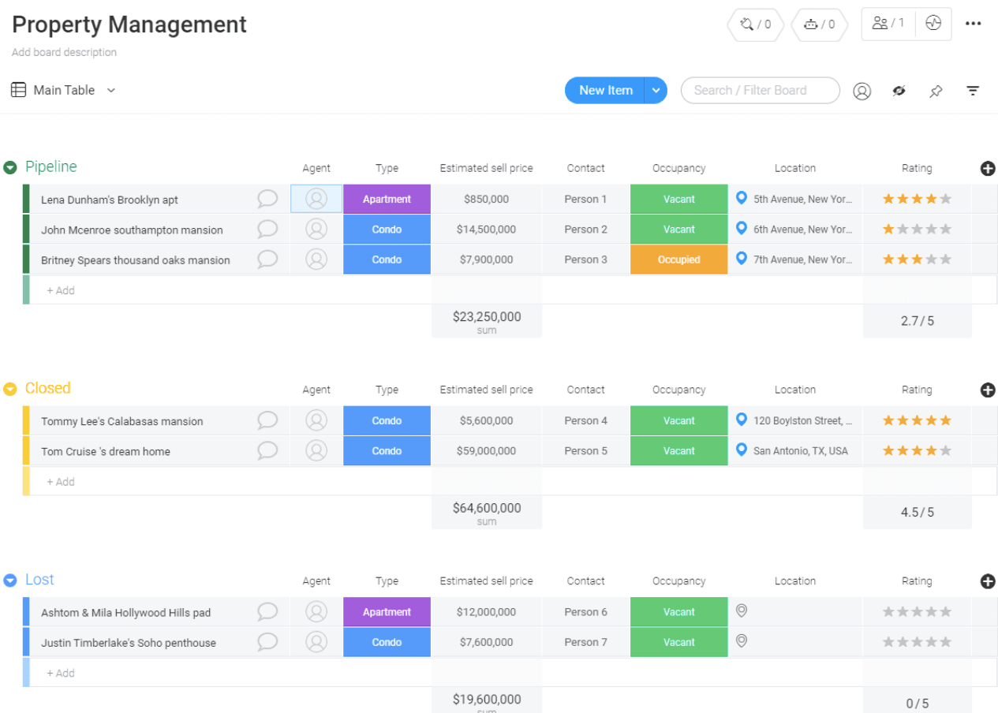Assign agent for Tommy Lee's Calabasas mansion
The height and width of the screenshot is (713, 998).
[316, 420]
